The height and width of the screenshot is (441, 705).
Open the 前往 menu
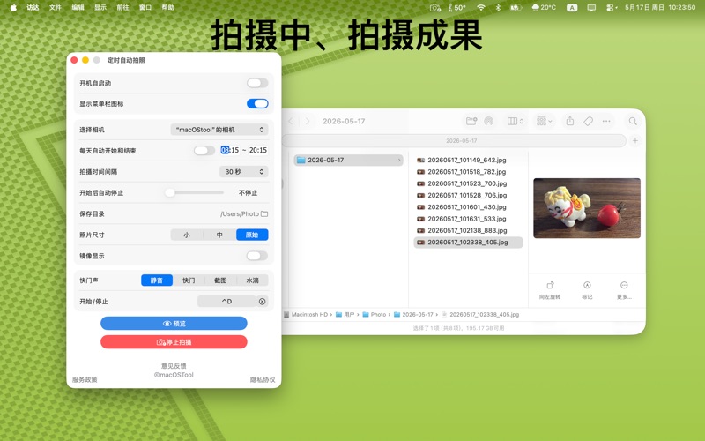click(122, 7)
